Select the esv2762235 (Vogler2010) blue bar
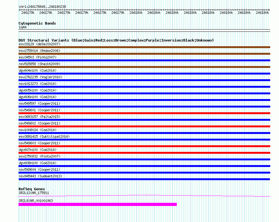The image size is (279, 222). 144,80
